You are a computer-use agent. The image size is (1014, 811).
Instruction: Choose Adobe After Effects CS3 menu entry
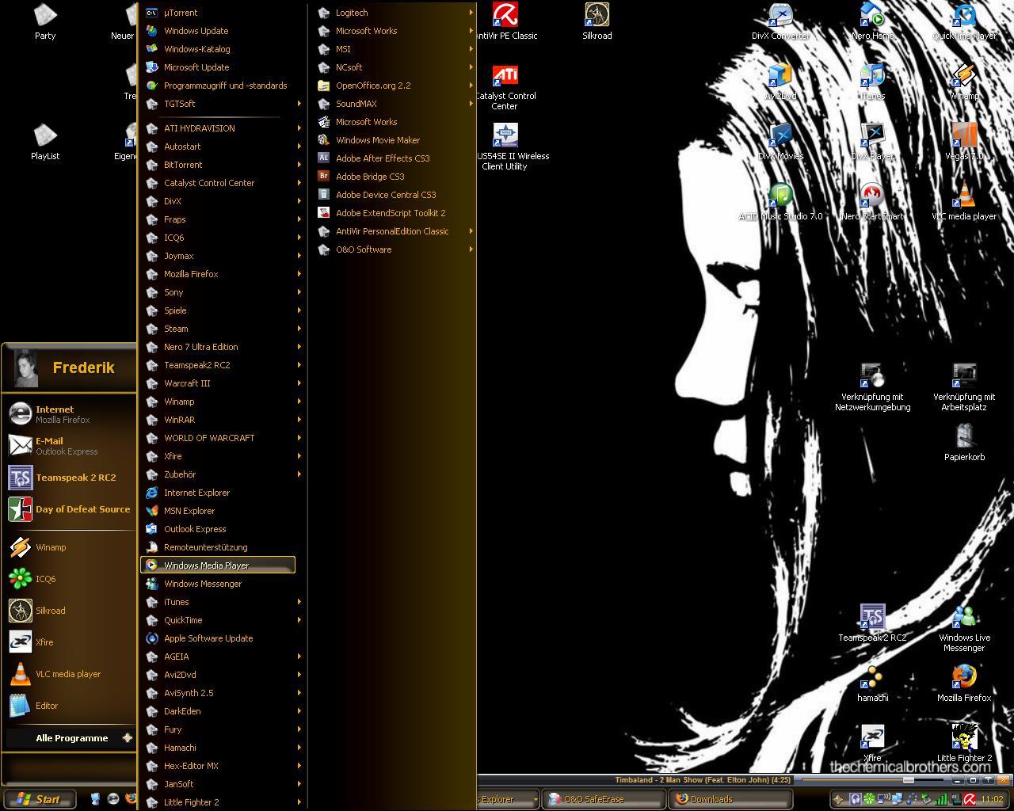pyautogui.click(x=383, y=158)
